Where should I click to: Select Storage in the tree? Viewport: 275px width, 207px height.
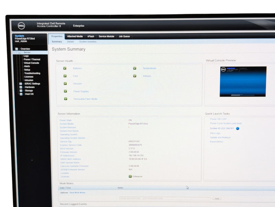[29, 91]
